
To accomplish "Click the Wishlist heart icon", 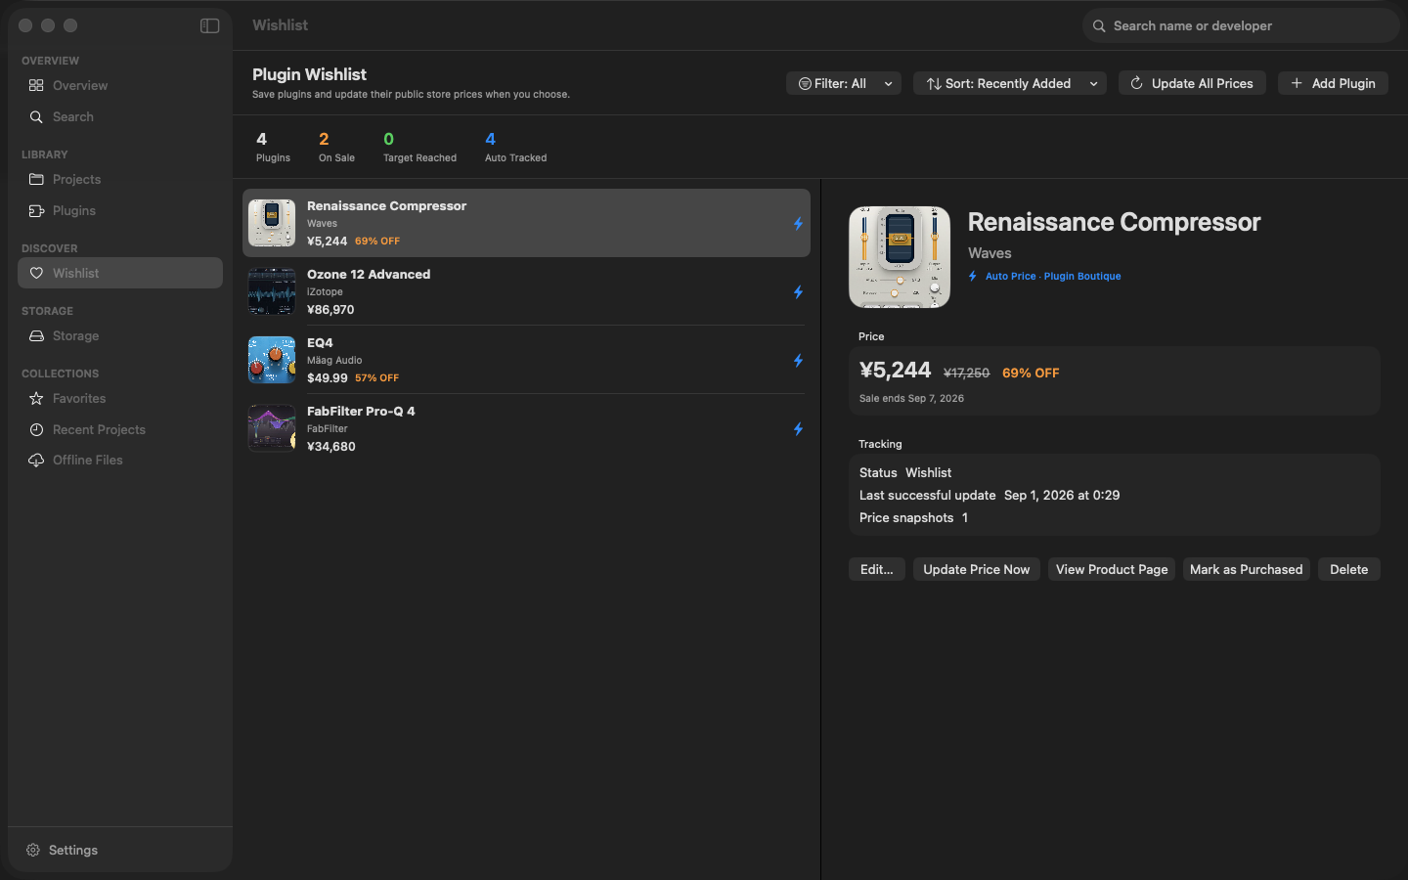I will [36, 273].
